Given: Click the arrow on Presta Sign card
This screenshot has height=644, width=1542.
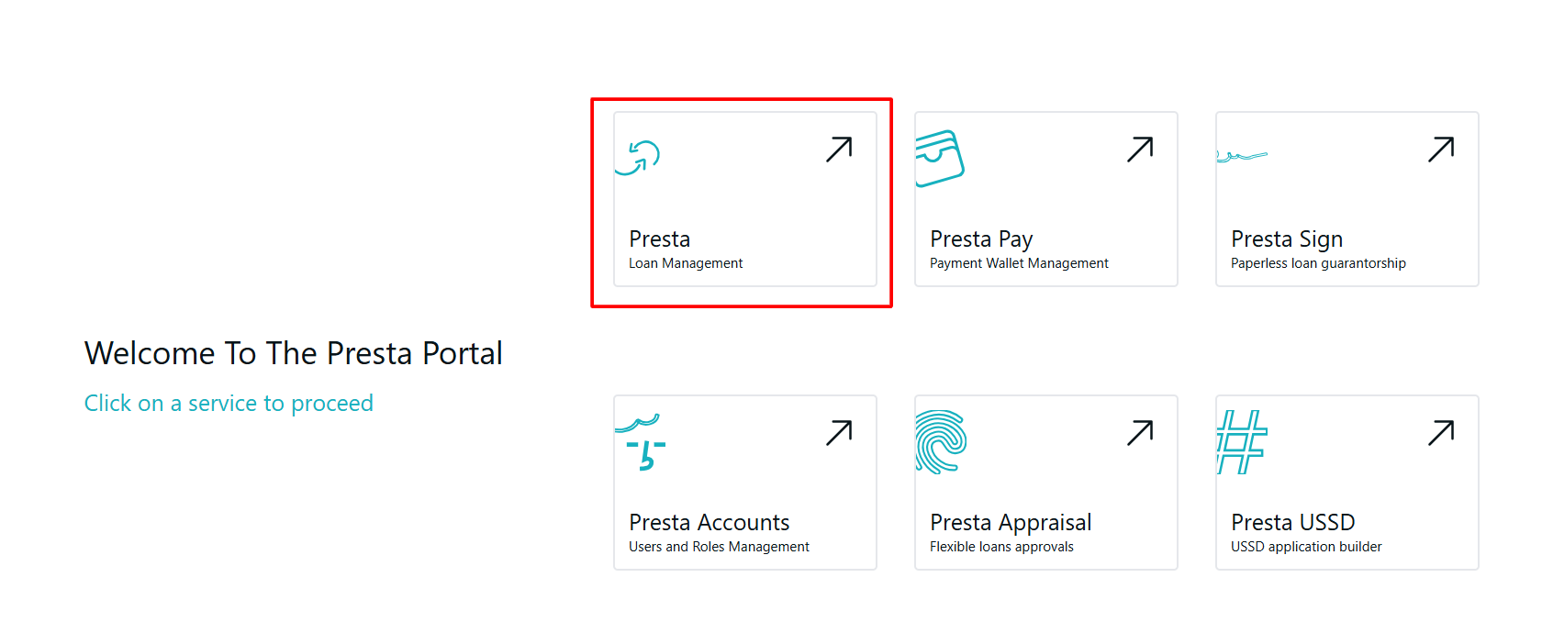Looking at the screenshot, I should coord(1441,150).
